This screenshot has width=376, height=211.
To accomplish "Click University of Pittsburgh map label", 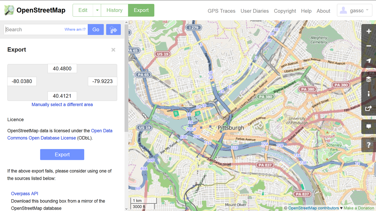I will [297, 121].
